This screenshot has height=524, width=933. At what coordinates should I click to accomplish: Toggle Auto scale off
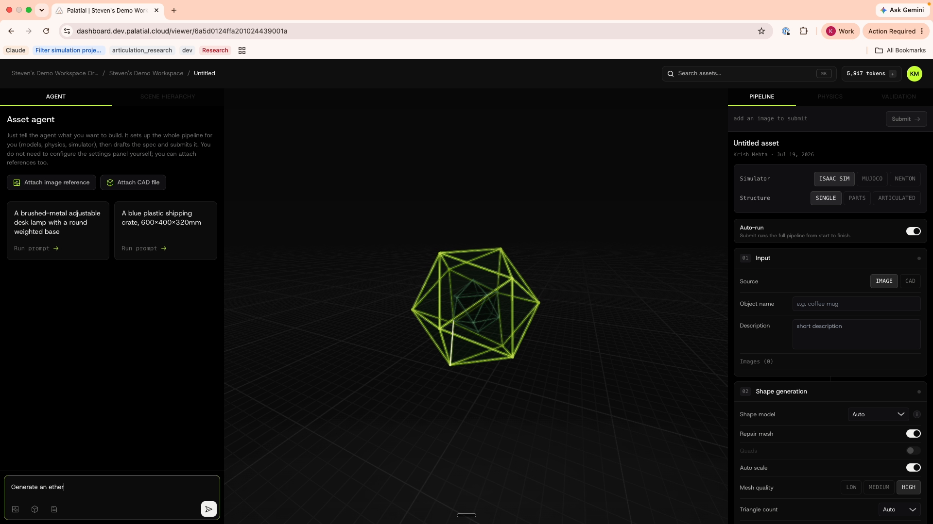[913, 468]
